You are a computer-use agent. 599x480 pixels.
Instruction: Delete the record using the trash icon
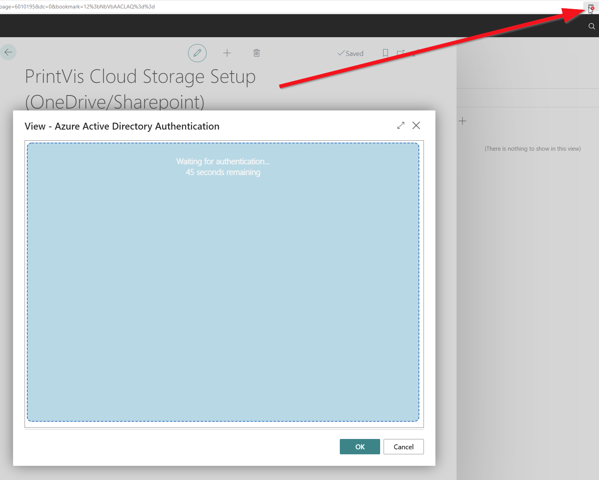[256, 53]
